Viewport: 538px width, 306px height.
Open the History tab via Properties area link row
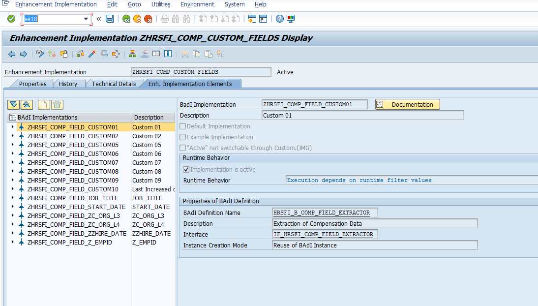click(69, 84)
